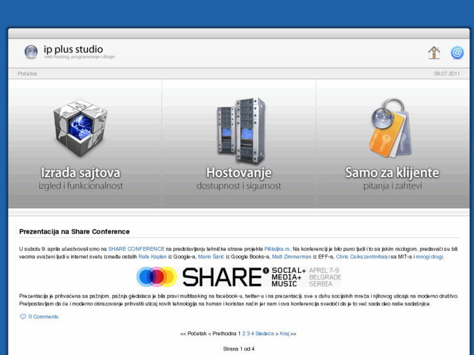The width and height of the screenshot is (474, 355).
Task: Click the date 09.07.2011
Action: point(447,74)
